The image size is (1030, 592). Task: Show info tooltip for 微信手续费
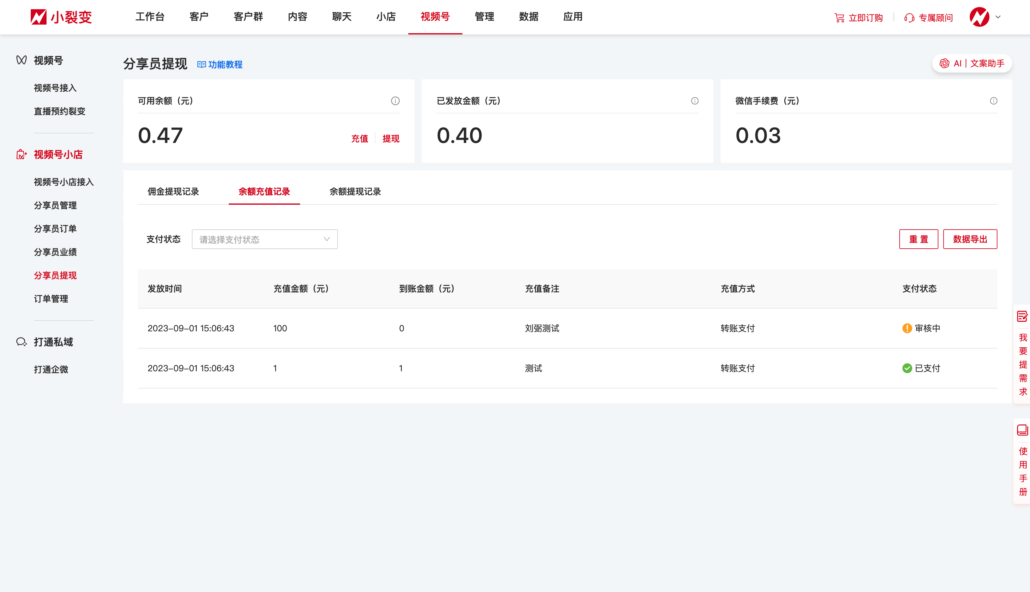pyautogui.click(x=993, y=101)
